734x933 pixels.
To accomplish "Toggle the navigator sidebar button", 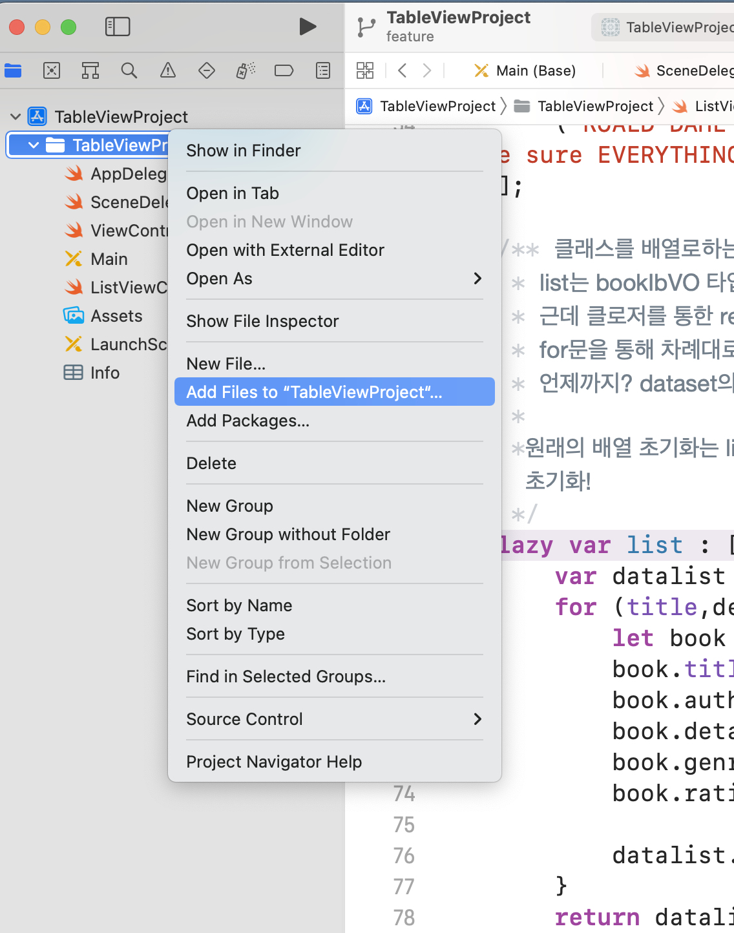I will tap(118, 26).
